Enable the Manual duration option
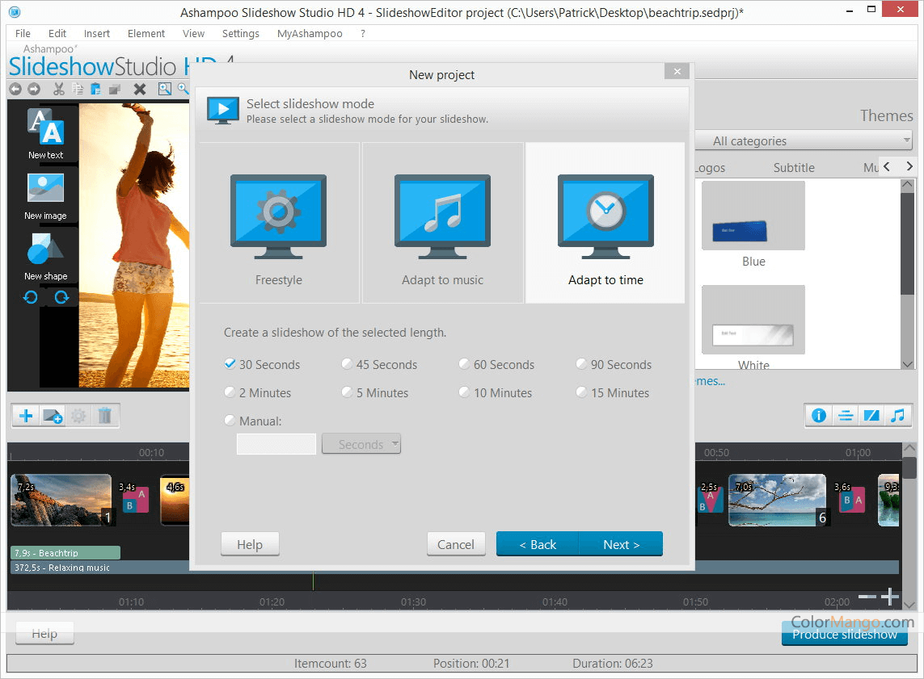 point(230,421)
